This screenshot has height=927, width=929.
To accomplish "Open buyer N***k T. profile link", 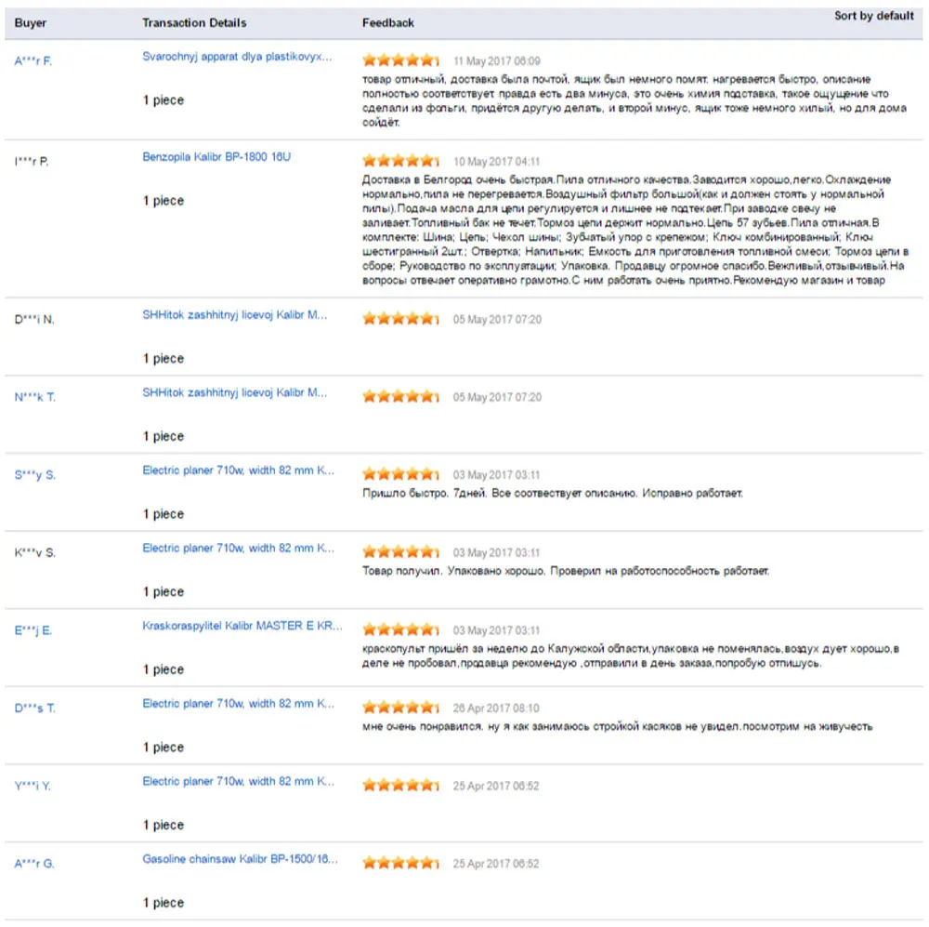I will pyautogui.click(x=35, y=397).
